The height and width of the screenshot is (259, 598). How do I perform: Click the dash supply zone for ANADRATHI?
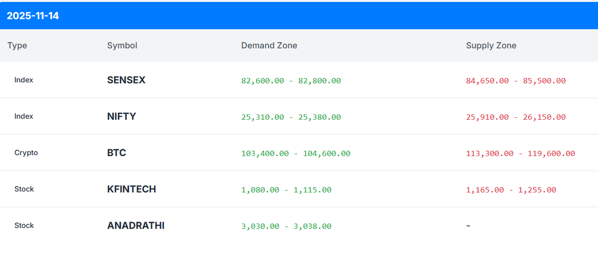[x=468, y=226]
